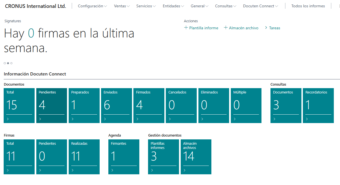
Task: Open the Firmados documents tile
Action: click(x=149, y=106)
